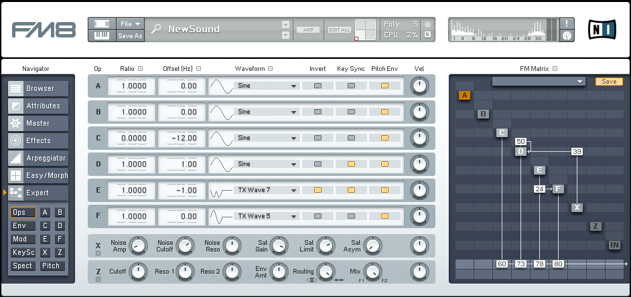The width and height of the screenshot is (631, 297).
Task: Click the Save As button
Action: (x=131, y=35)
